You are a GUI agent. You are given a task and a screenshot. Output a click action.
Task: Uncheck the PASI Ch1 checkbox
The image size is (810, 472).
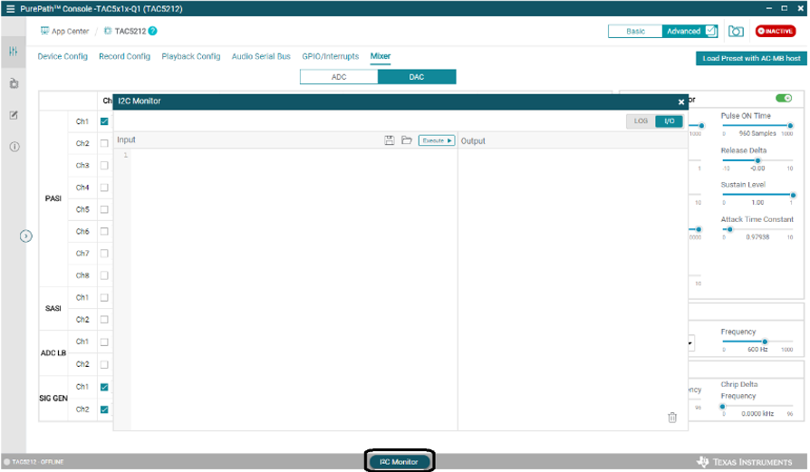click(x=104, y=121)
